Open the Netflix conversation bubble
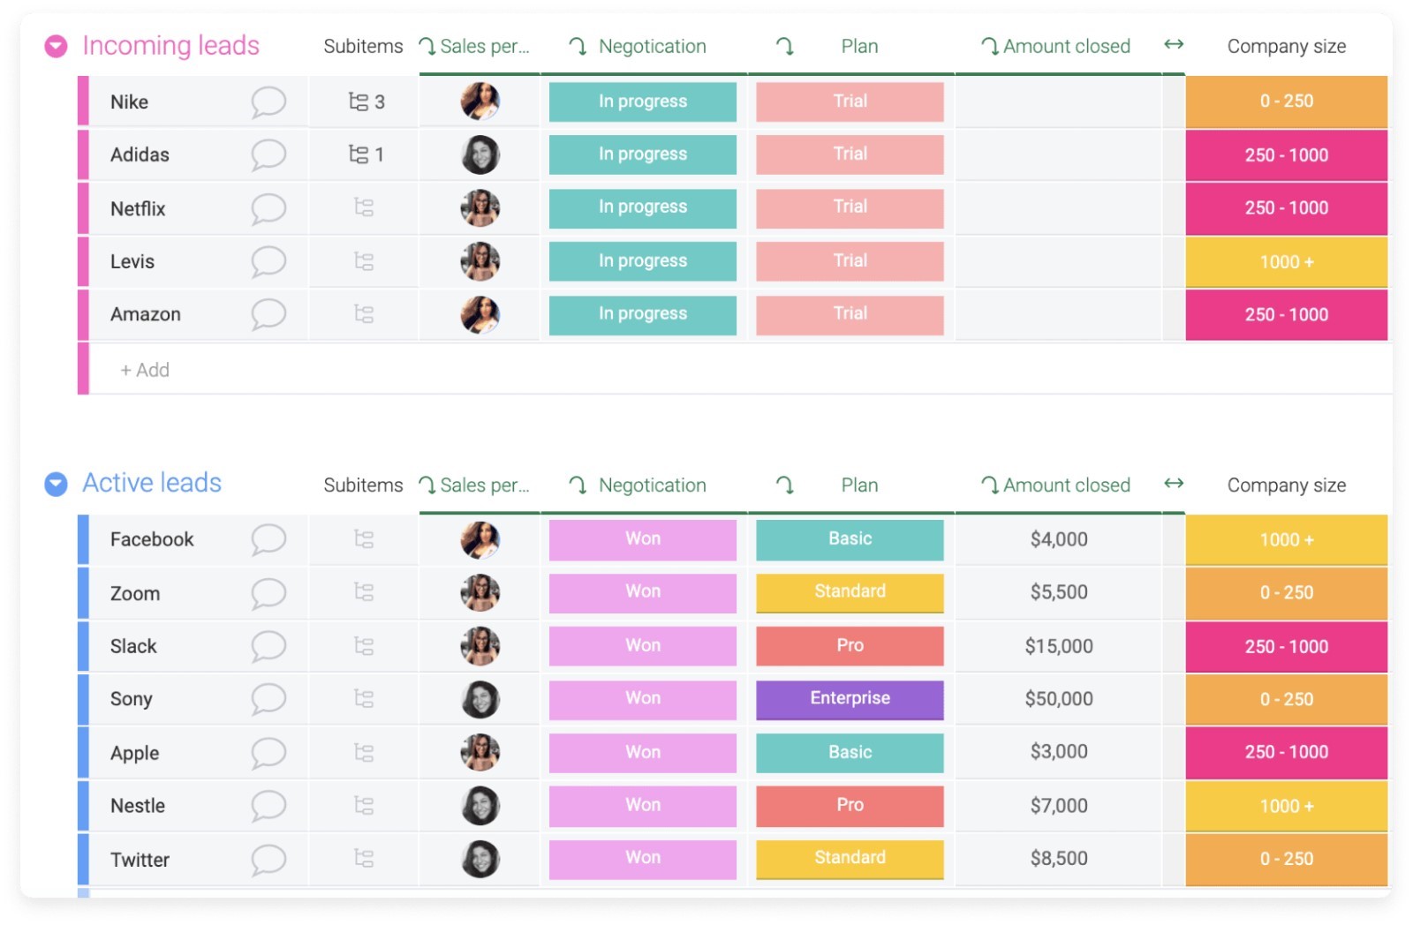The height and width of the screenshot is (925, 1413). tap(268, 209)
